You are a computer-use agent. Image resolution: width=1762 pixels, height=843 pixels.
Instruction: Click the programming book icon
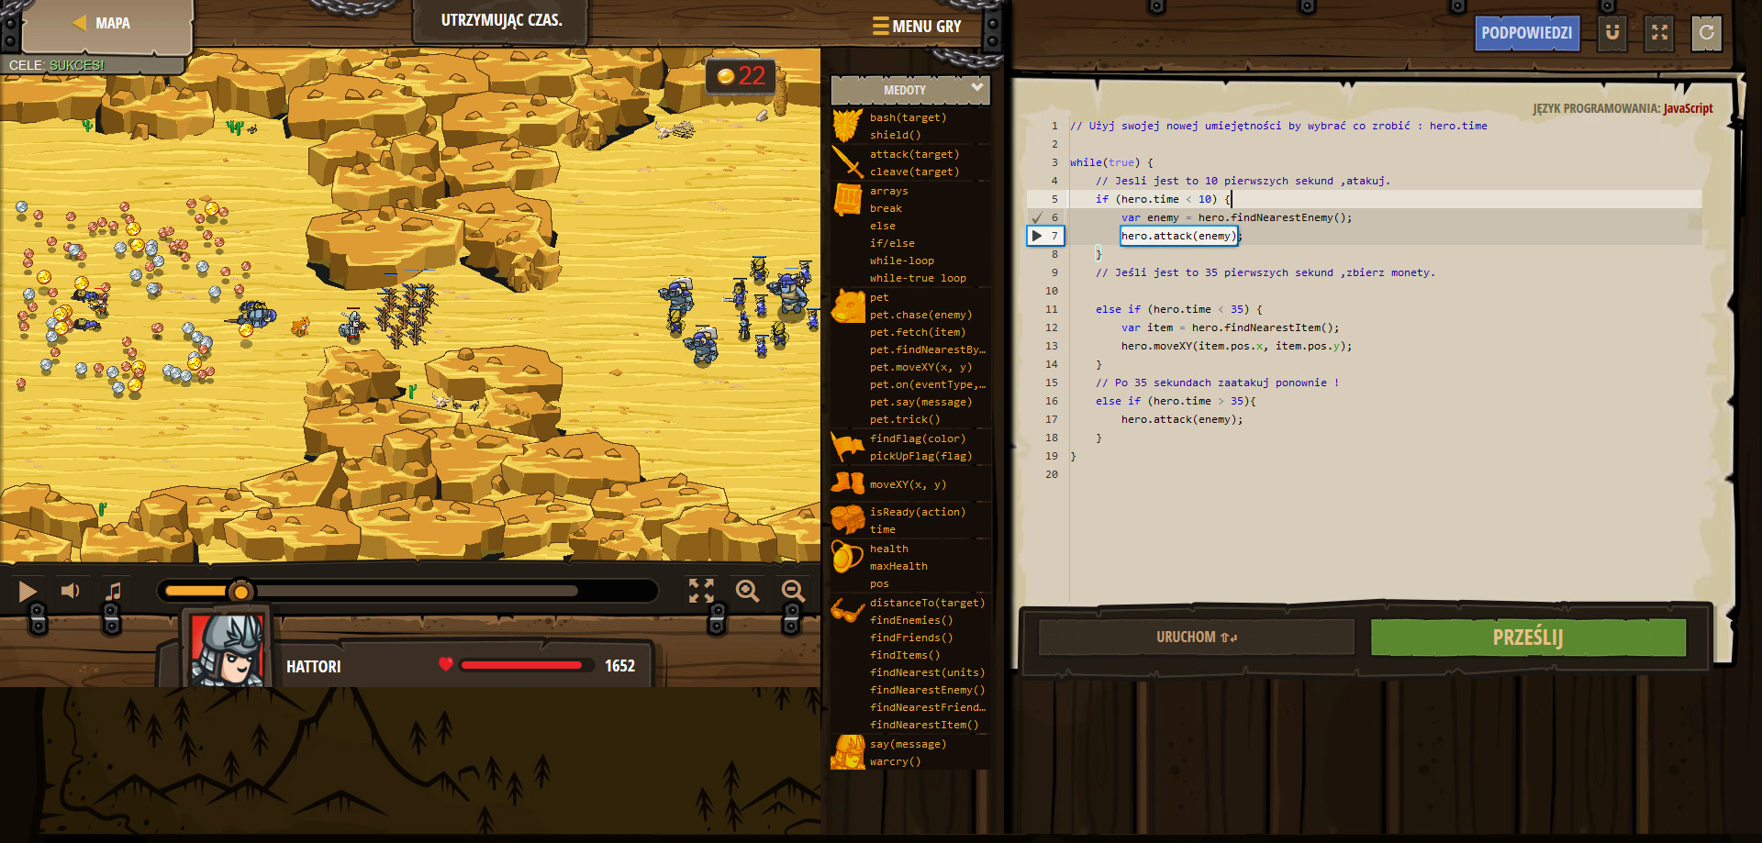[847, 199]
